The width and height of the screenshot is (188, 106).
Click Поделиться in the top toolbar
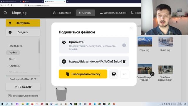pyautogui.click(x=62, y=13)
